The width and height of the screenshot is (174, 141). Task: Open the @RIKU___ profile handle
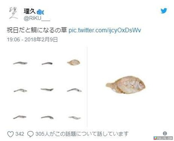37,19
